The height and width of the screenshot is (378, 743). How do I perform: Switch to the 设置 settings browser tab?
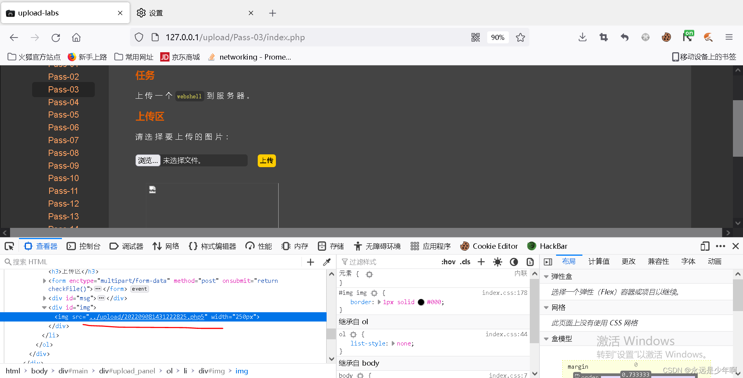pos(195,13)
